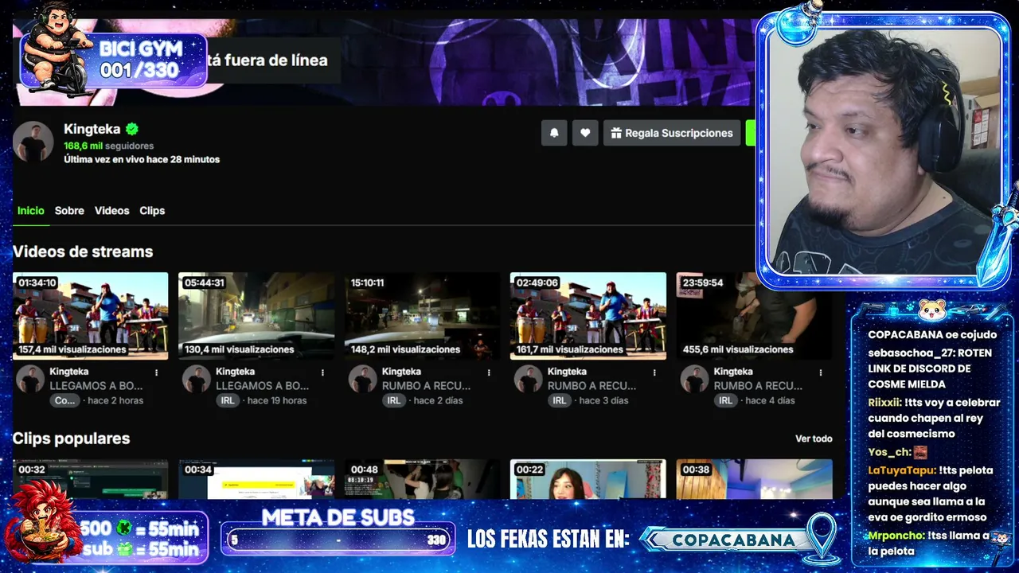Click channel avatar beside the 'hace 2 horas' video
1019x573 pixels.
[30, 379]
